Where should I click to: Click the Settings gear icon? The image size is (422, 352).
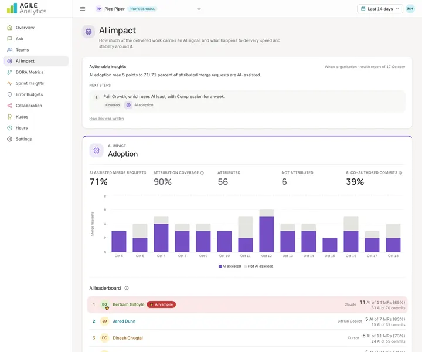click(10, 139)
